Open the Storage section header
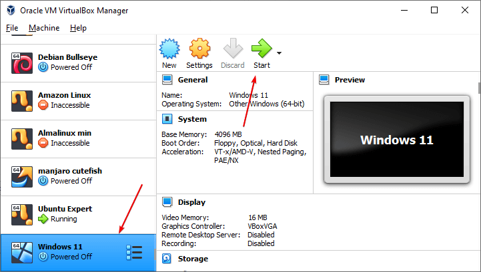 tap(193, 259)
